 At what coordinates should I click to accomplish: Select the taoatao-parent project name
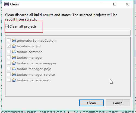pos(29,46)
